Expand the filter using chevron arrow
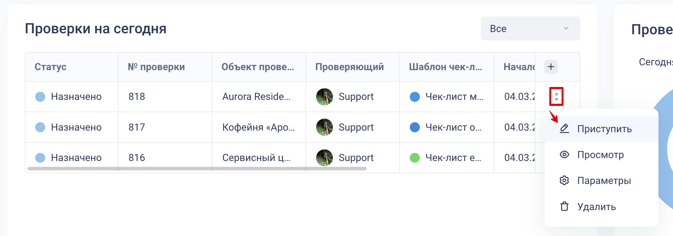 (566, 28)
